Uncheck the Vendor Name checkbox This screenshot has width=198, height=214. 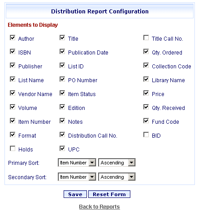(13, 93)
